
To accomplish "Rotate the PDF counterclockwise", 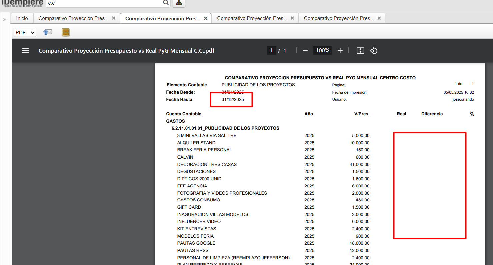I will click(374, 51).
